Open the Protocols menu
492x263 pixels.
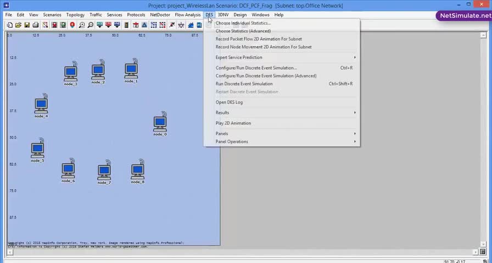click(136, 15)
